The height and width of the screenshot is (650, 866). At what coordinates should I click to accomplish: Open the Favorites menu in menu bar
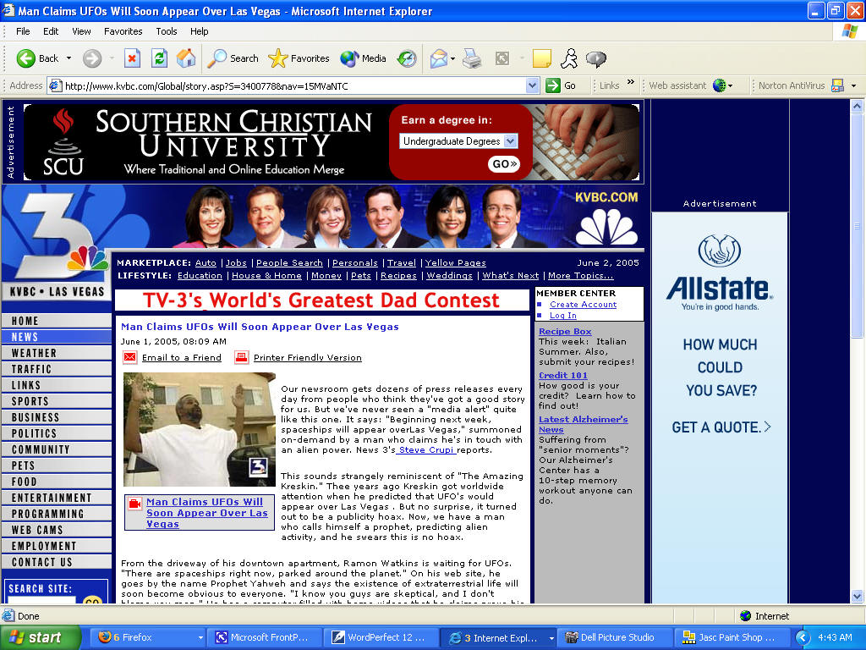coord(123,31)
